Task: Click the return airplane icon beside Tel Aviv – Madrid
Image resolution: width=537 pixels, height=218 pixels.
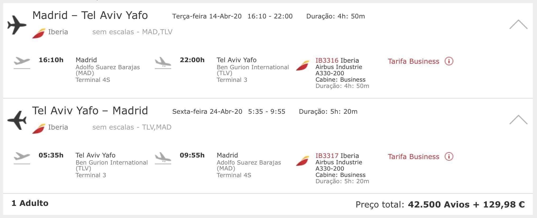Action: (x=17, y=120)
